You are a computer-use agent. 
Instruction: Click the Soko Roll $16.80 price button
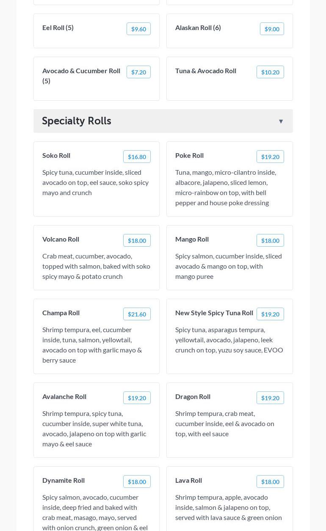click(137, 157)
